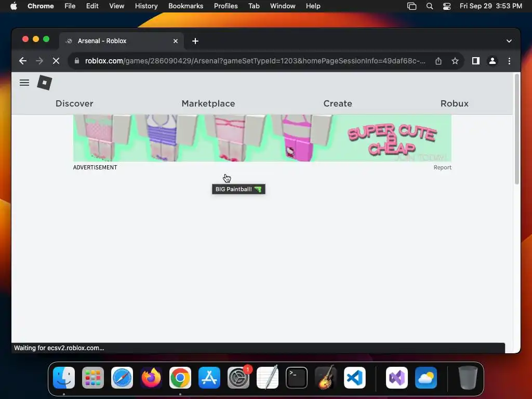Open Spotlight search in menu bar
Image resolution: width=532 pixels, height=399 pixels.
(430, 6)
